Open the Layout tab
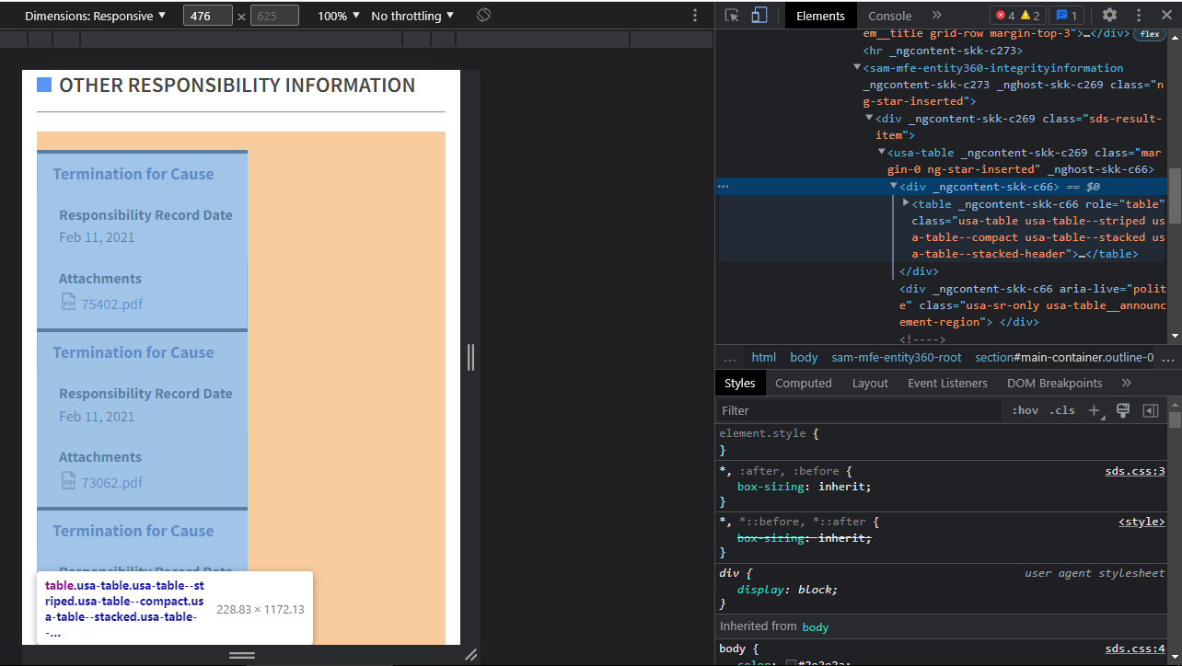 pos(870,384)
